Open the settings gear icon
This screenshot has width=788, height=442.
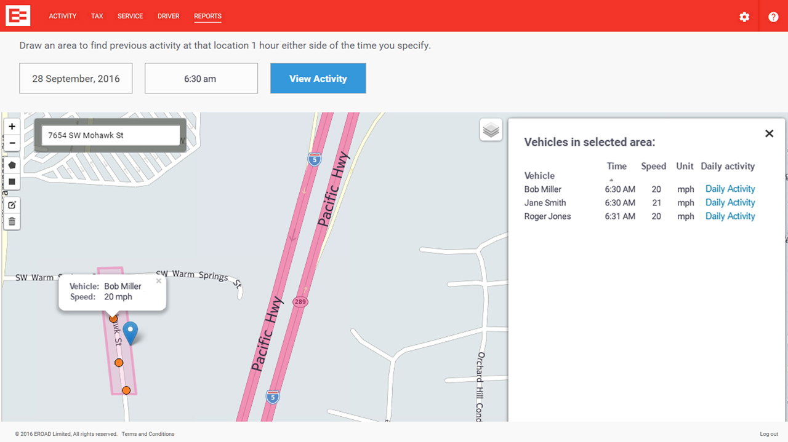(x=744, y=17)
